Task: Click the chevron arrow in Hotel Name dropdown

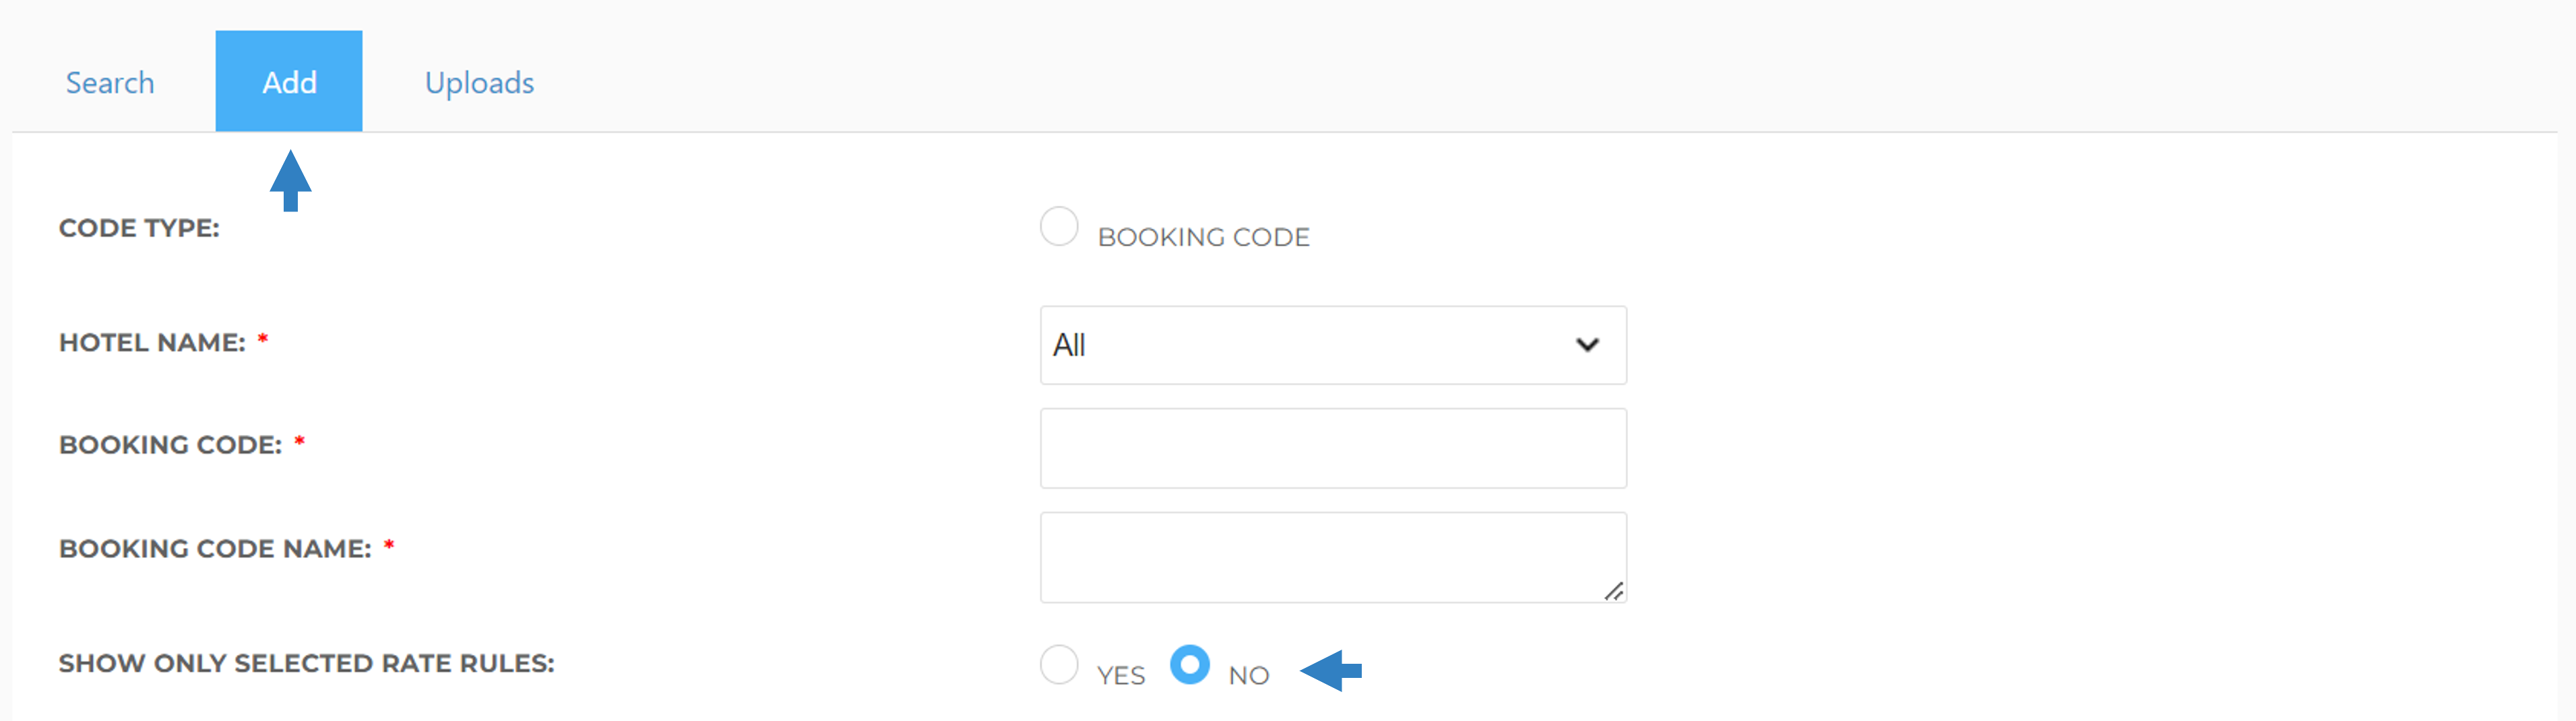Action: 1587,345
